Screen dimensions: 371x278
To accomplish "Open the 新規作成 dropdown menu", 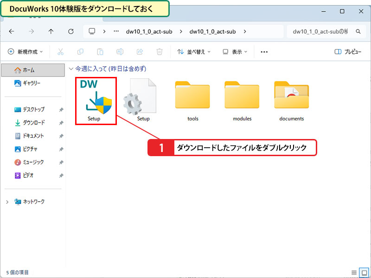I will pos(26,51).
